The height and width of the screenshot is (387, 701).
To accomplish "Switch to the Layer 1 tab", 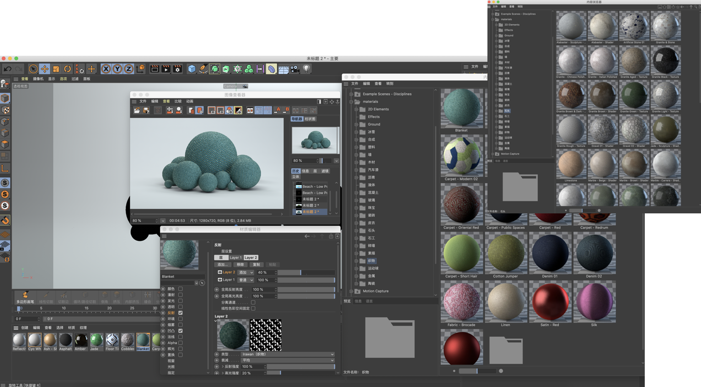I will [x=235, y=258].
